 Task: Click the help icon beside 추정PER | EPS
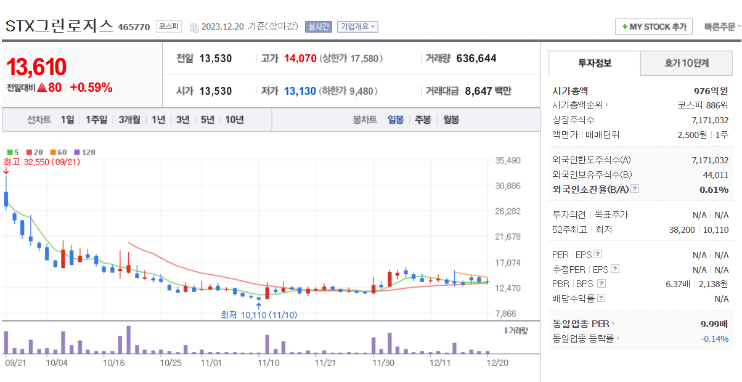click(x=614, y=269)
